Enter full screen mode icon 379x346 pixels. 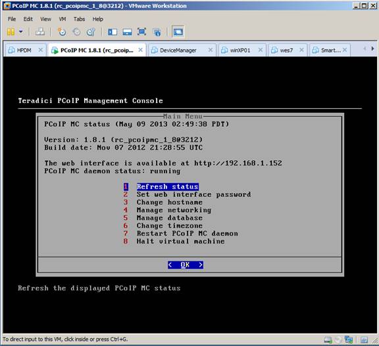141,32
